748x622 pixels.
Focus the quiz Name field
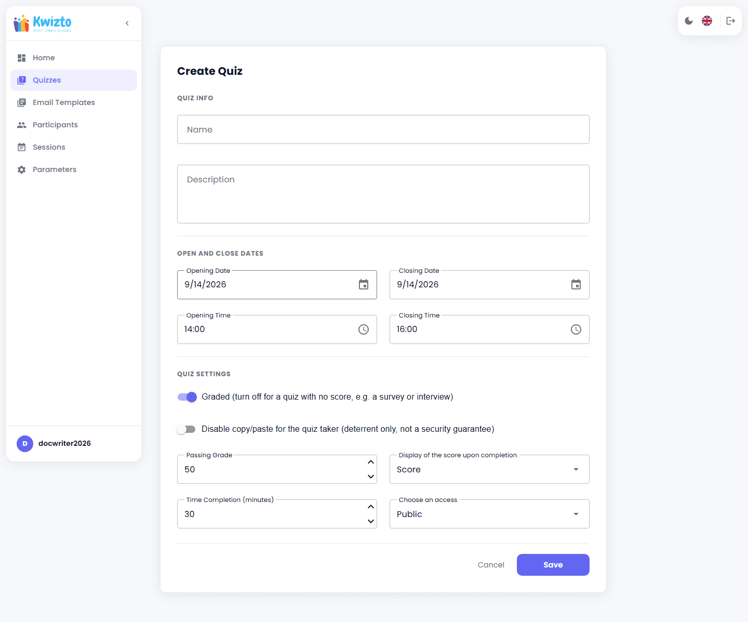pyautogui.click(x=383, y=129)
